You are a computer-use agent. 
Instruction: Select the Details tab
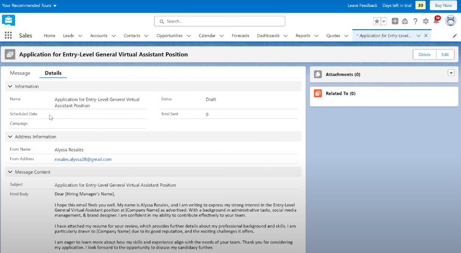click(53, 73)
